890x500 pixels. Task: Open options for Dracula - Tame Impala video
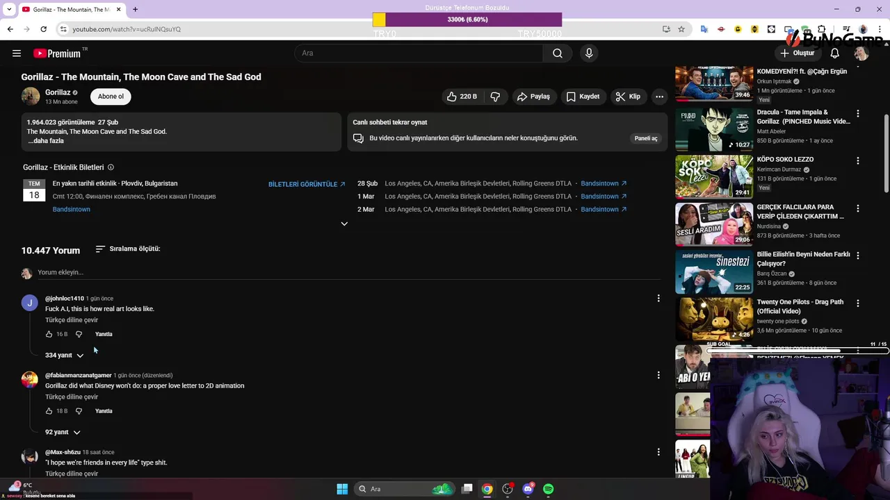tap(858, 113)
